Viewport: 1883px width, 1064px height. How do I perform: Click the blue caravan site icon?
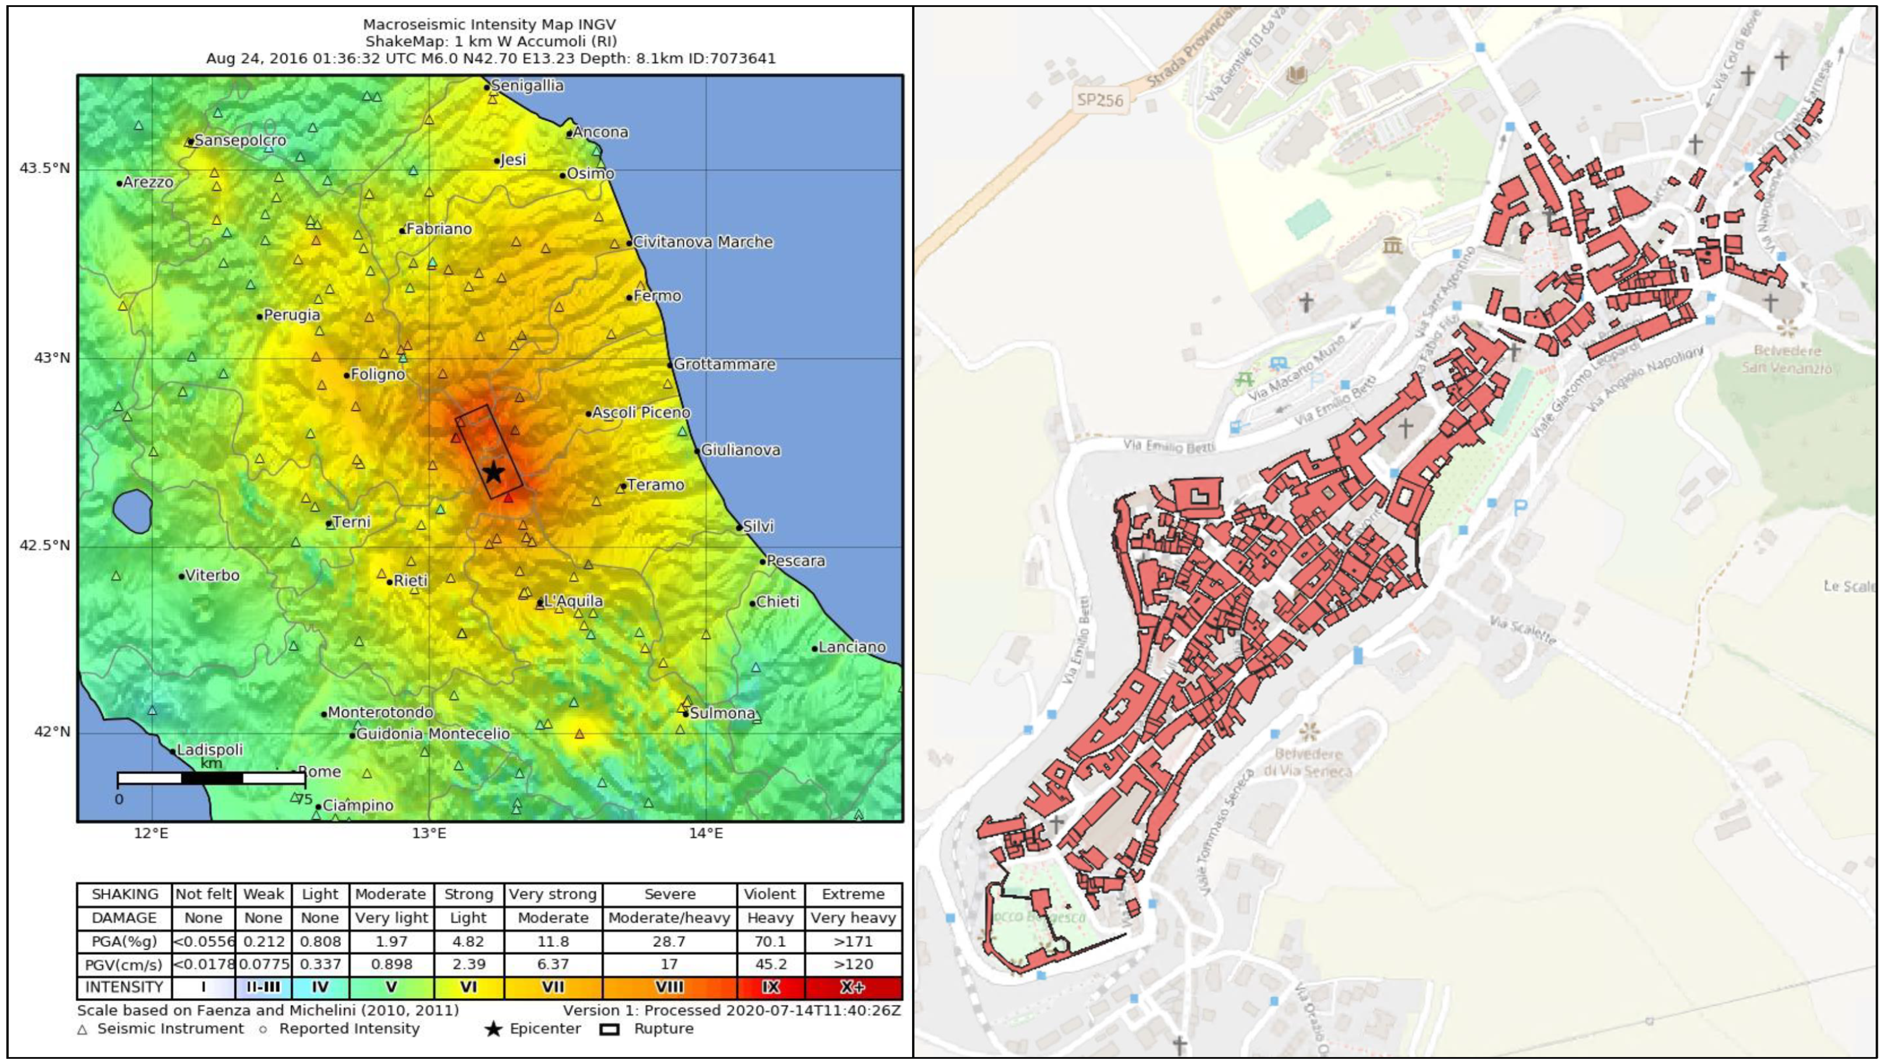pyautogui.click(x=1278, y=363)
